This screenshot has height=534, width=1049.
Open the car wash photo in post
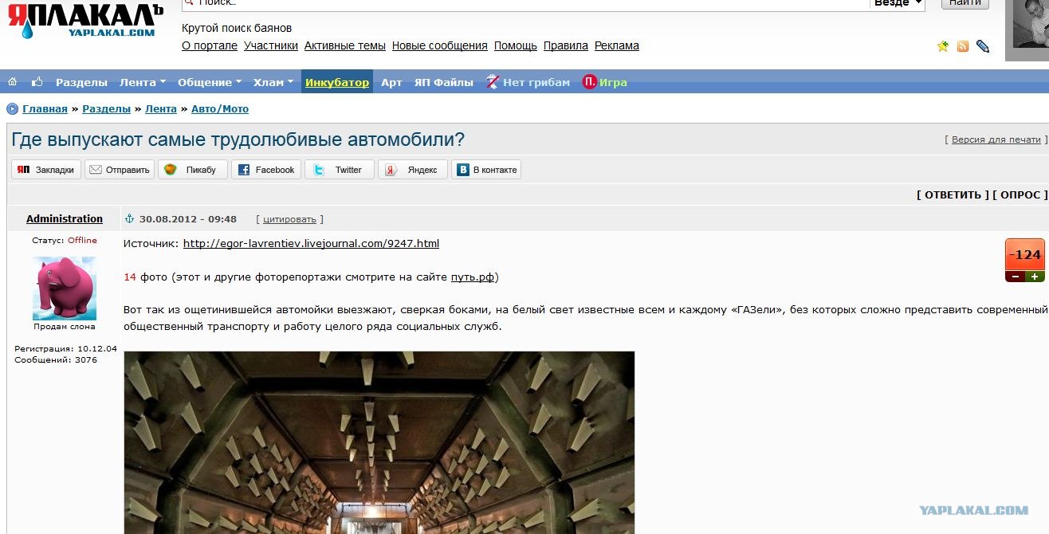point(379,442)
